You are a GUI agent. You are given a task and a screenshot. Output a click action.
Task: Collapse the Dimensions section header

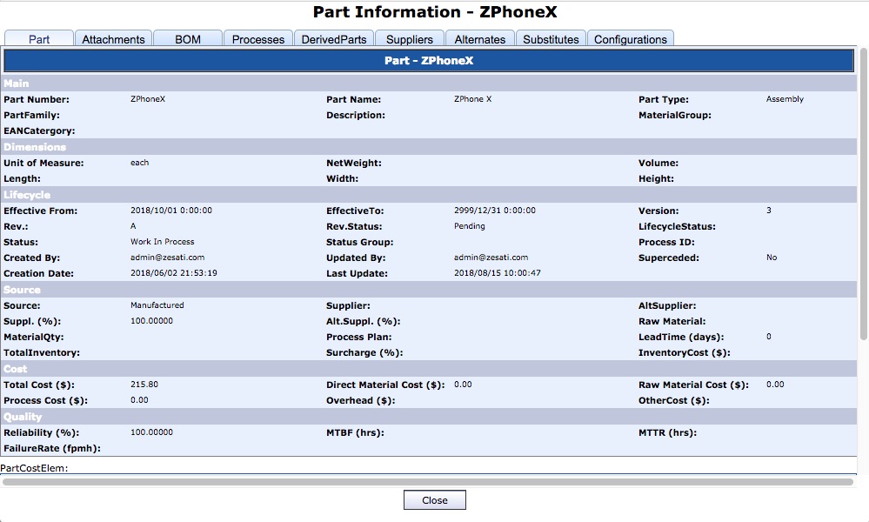click(x=431, y=146)
